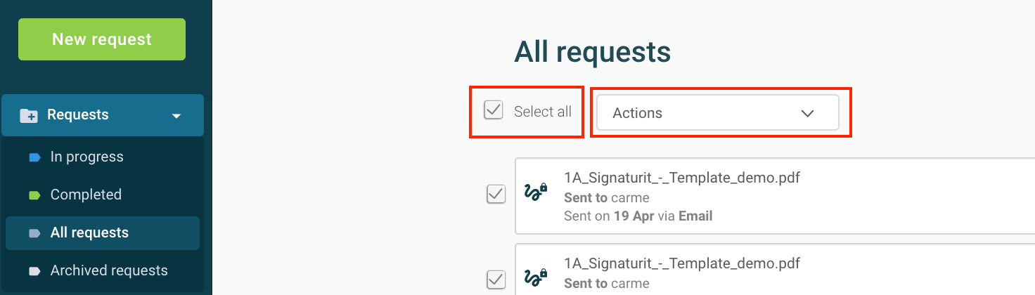Screen dimensions: 1035x295
Task: Toggle the Select all checkbox
Action: pyautogui.click(x=494, y=110)
